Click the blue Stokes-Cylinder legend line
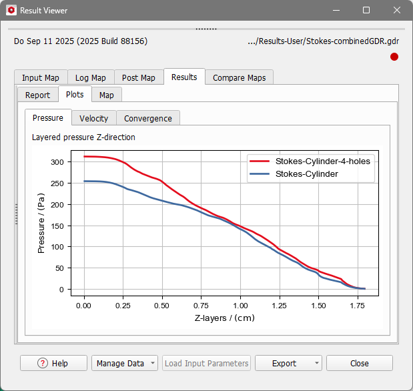This screenshot has height=391, width=413. 260,173
